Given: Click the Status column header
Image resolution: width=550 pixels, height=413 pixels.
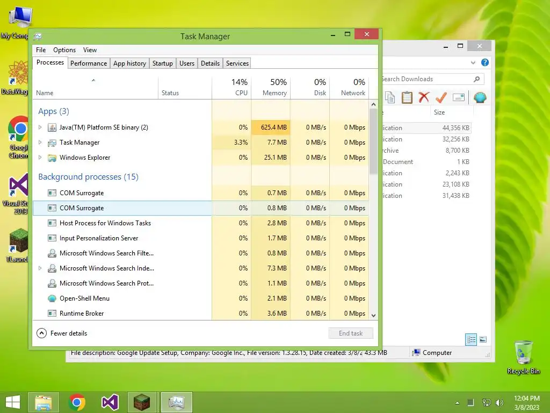Looking at the screenshot, I should tap(185, 87).
